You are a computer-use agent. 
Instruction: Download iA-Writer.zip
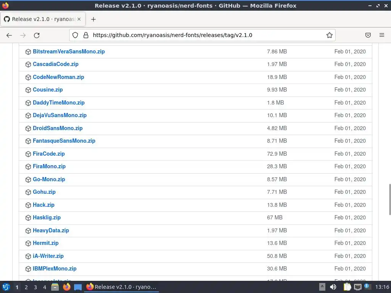[x=48, y=256]
